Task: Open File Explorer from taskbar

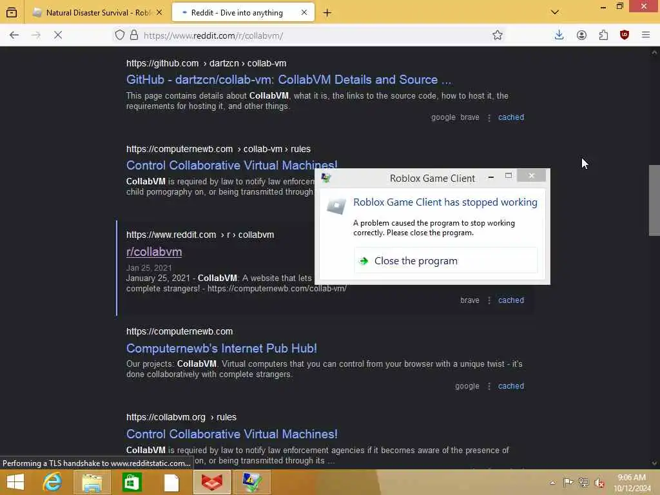Action: pos(92,482)
